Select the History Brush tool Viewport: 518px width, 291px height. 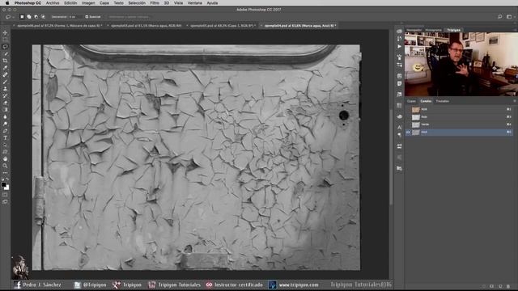pyautogui.click(x=5, y=95)
